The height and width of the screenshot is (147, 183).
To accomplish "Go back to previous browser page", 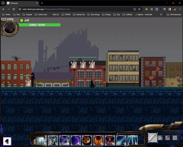I will [3, 9].
